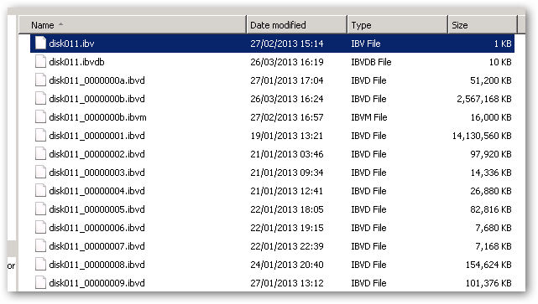Click the file icon for disk011_00000008.ibvd
The width and height of the screenshot is (538, 304).
[40, 265]
